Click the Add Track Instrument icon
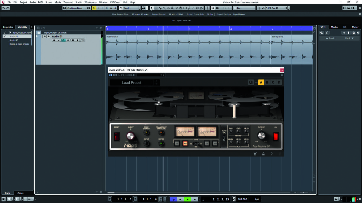 (321, 33)
